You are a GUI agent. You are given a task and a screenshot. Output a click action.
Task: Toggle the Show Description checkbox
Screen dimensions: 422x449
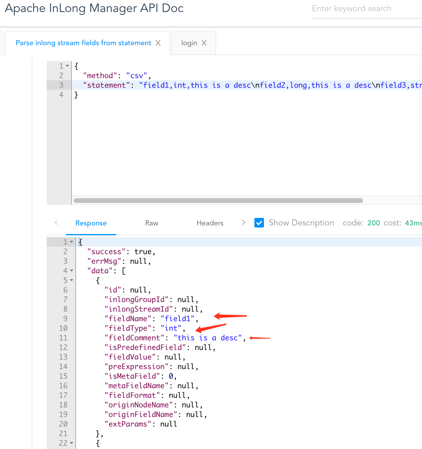click(x=259, y=223)
